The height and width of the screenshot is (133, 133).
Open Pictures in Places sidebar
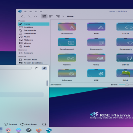pos(34,40)
